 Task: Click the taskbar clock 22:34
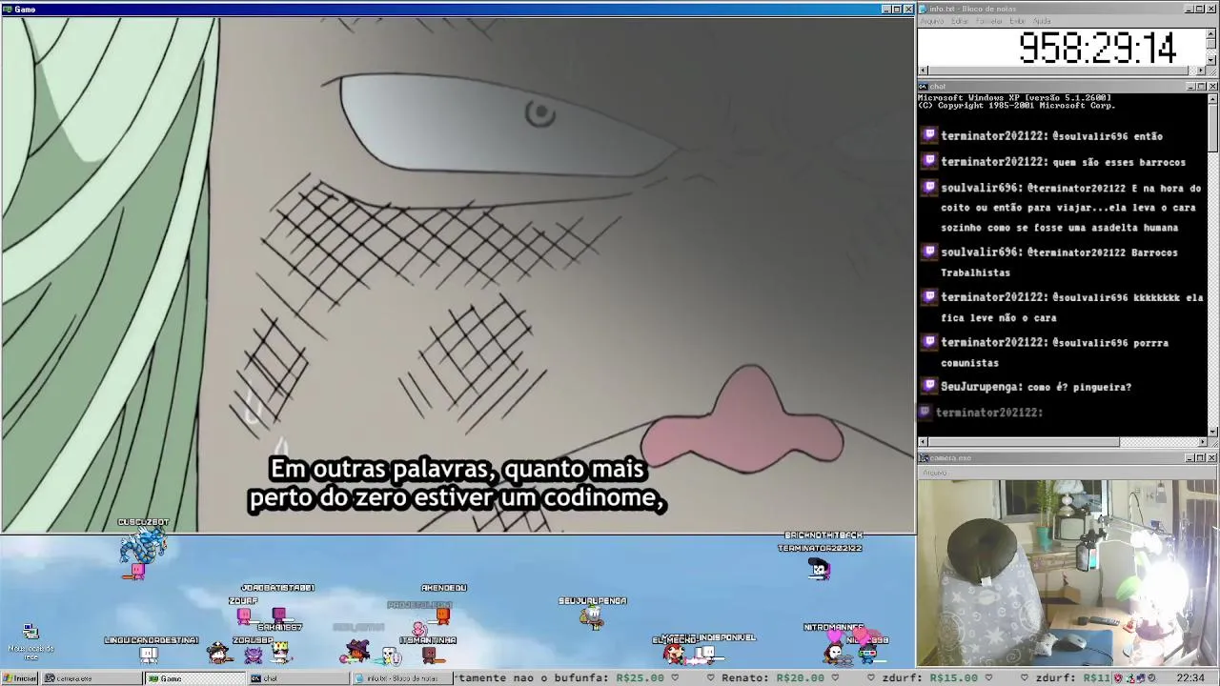1190,678
